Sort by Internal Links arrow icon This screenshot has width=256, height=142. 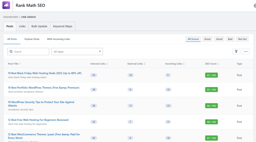click(x=107, y=64)
